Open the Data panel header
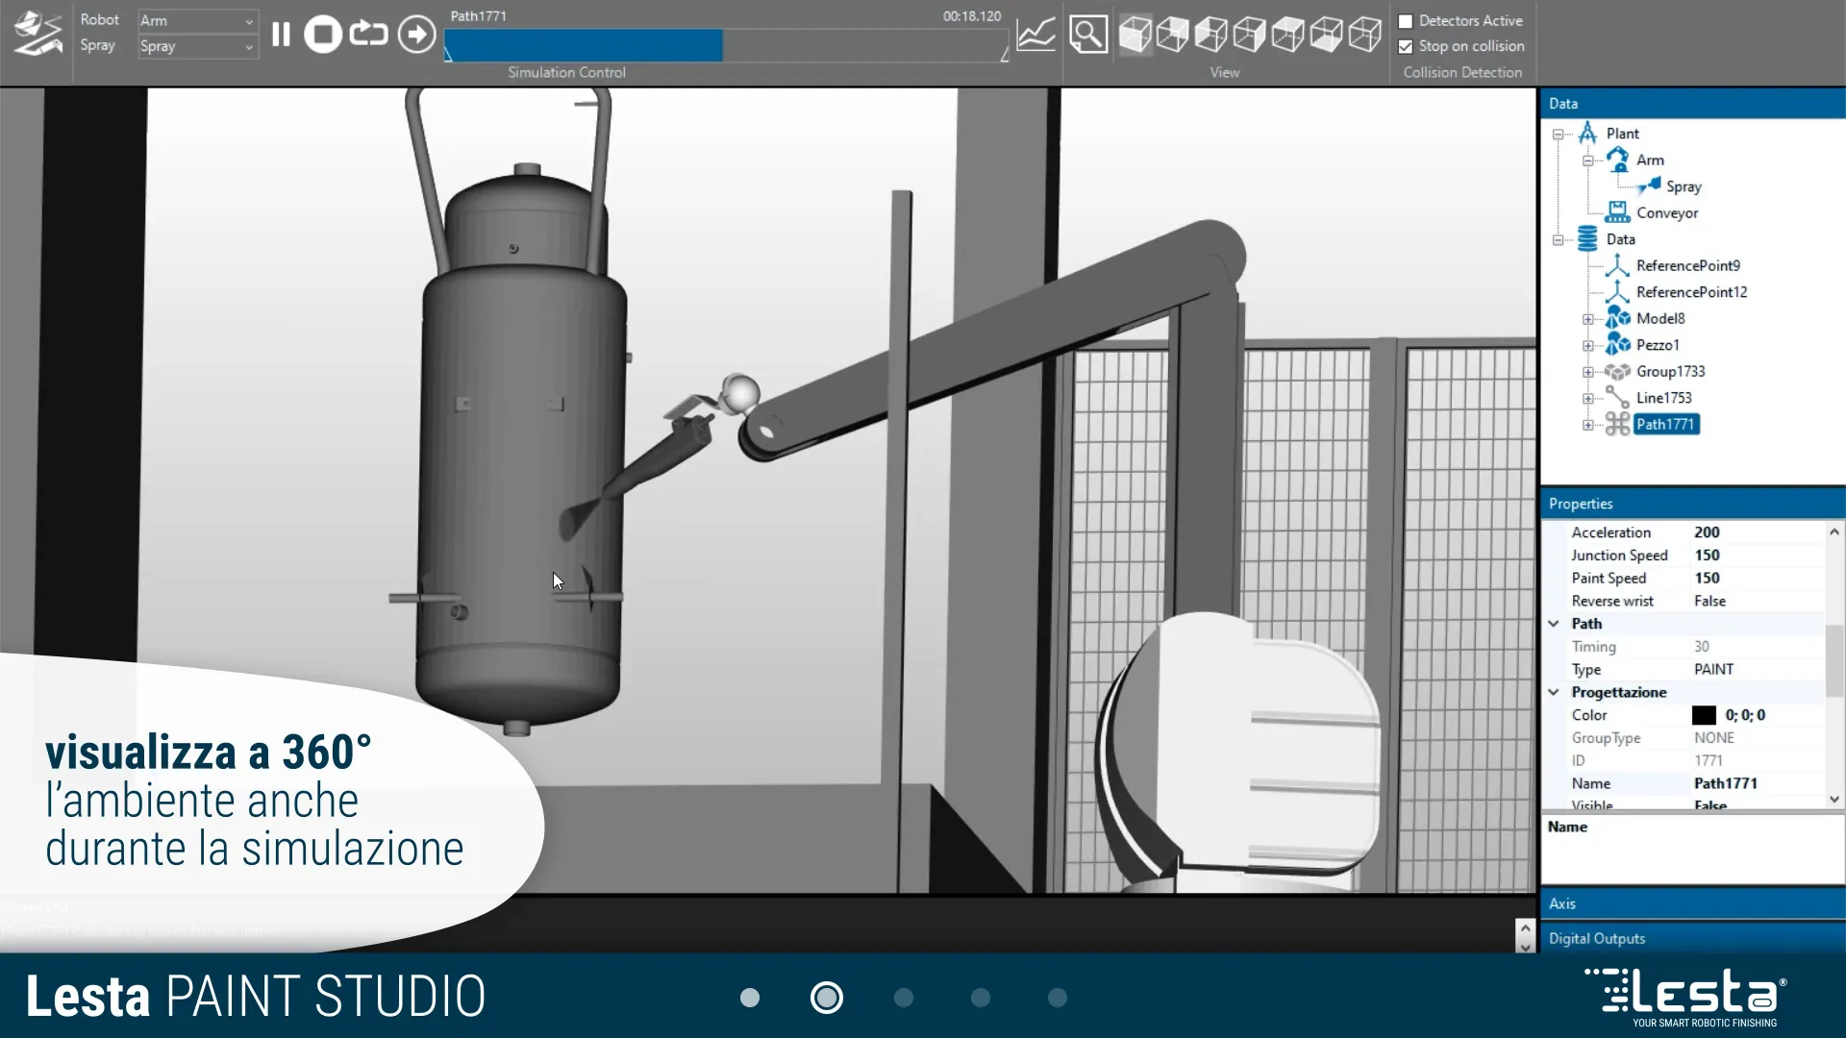Screen dimensions: 1846x1038 [x=1692, y=103]
